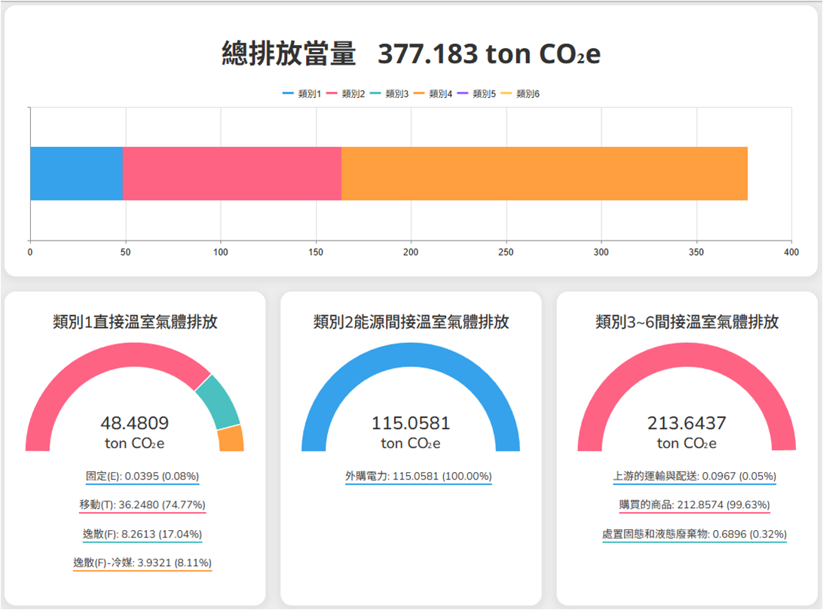
Task: Click the small orange arc in 類別1 gauge
Action: 231,438
